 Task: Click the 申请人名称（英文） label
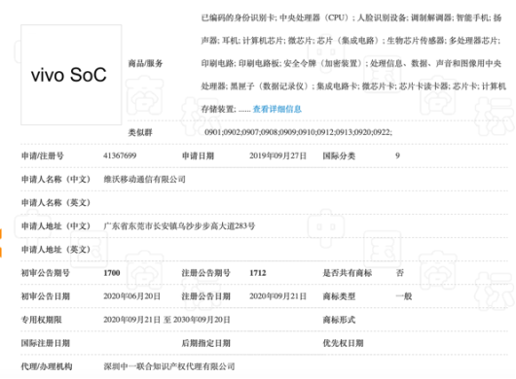[55, 203]
